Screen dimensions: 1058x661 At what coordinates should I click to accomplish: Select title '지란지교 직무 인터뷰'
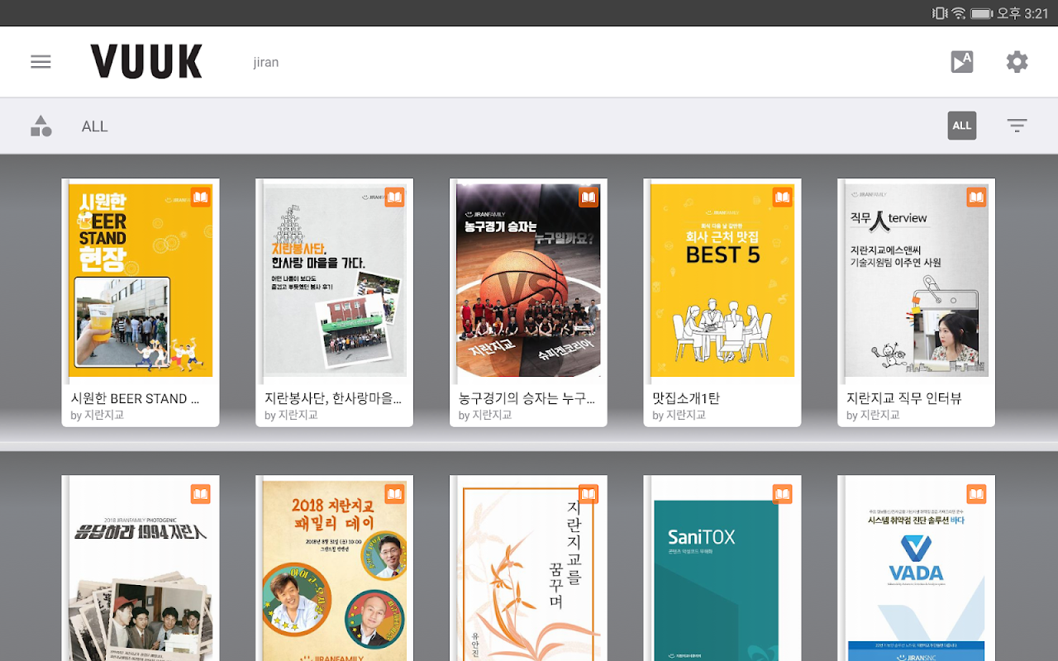pos(904,398)
